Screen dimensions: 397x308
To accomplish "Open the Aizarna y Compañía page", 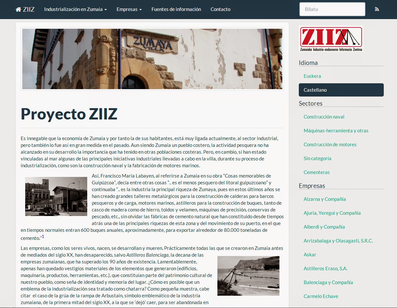I will (325, 199).
